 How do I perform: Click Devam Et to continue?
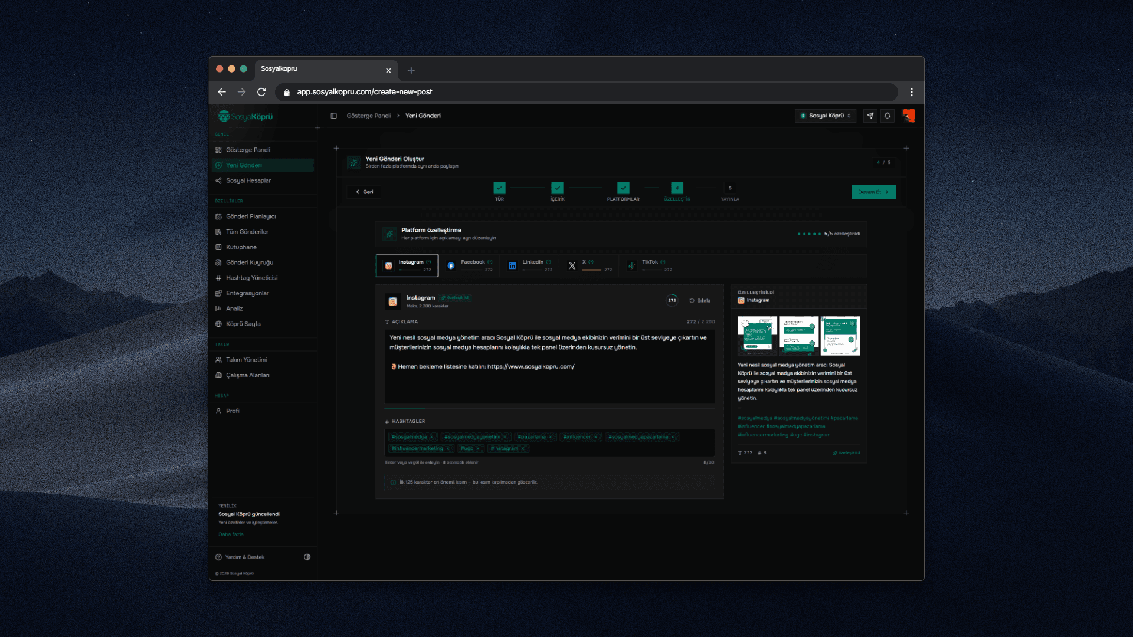873,192
